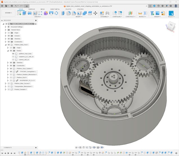
Task: Open the Modify menu
Action: 79,17
